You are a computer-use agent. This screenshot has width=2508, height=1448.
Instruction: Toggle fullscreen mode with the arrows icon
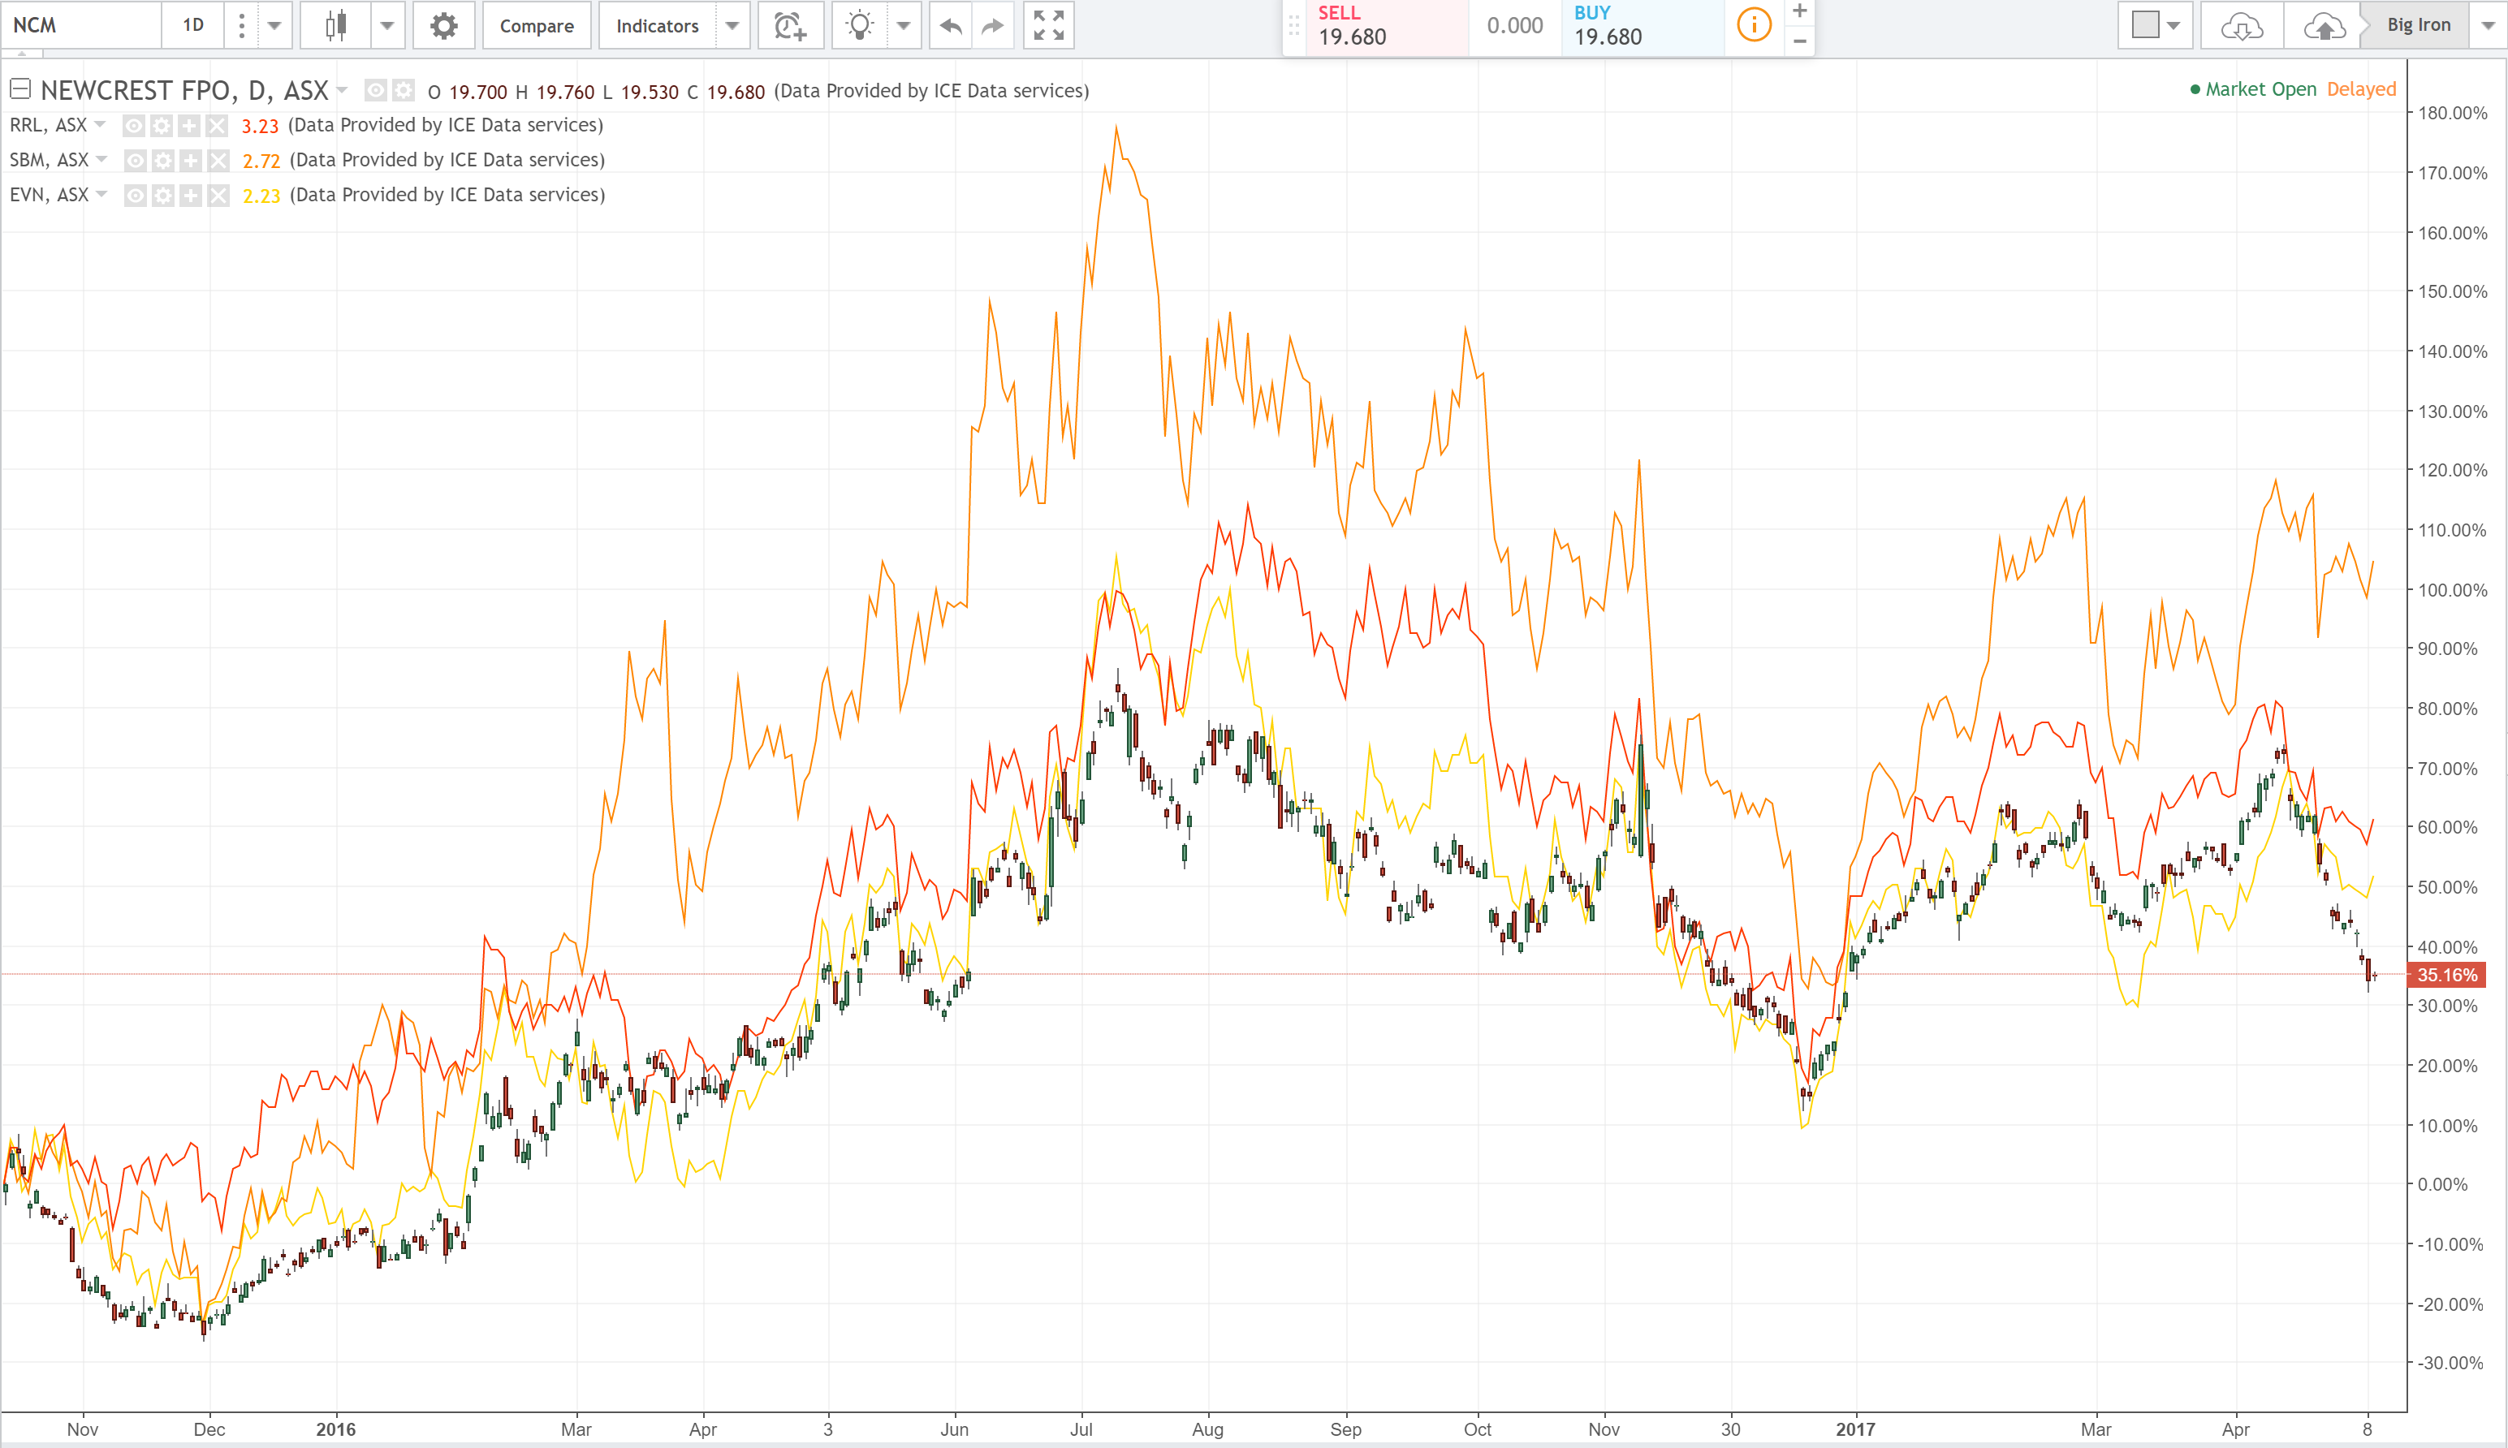1048,26
